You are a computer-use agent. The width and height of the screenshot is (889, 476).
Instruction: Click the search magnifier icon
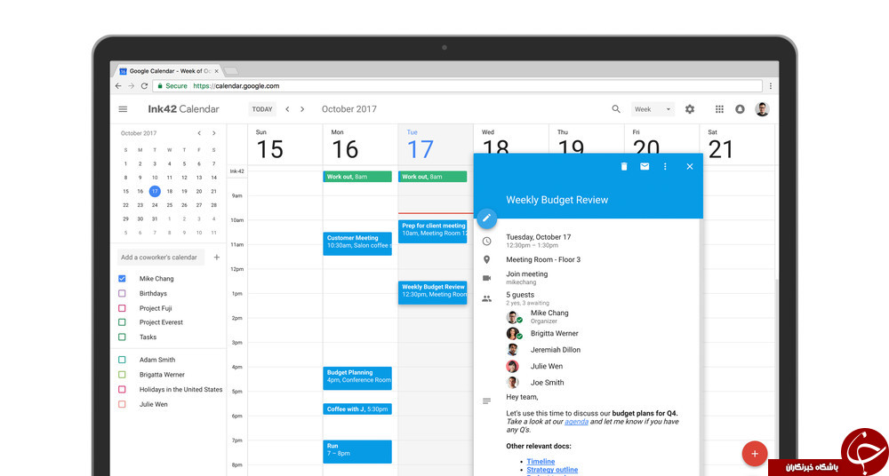(616, 109)
